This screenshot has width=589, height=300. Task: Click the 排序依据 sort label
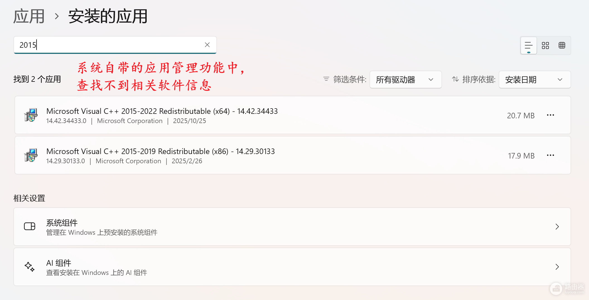point(479,80)
